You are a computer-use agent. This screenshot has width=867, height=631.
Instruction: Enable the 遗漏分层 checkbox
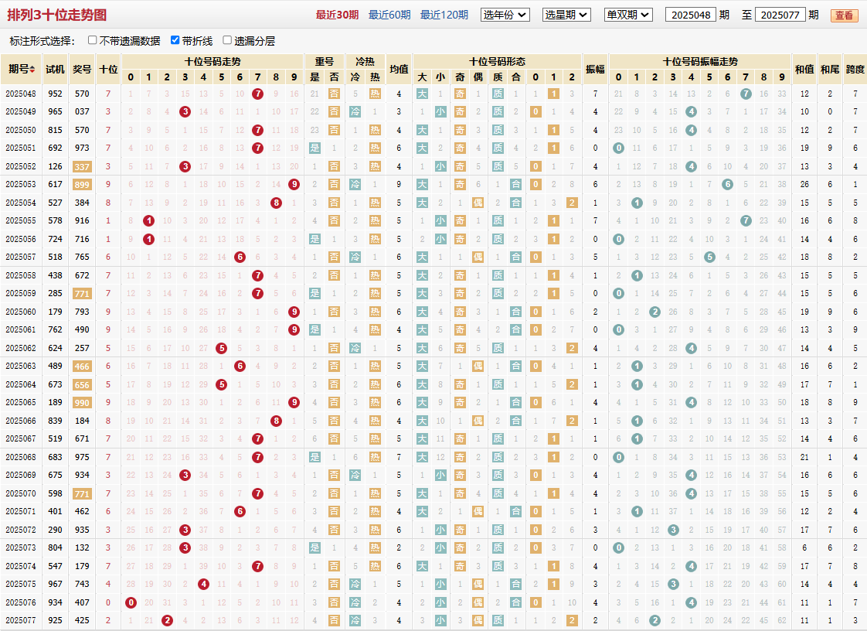(226, 40)
